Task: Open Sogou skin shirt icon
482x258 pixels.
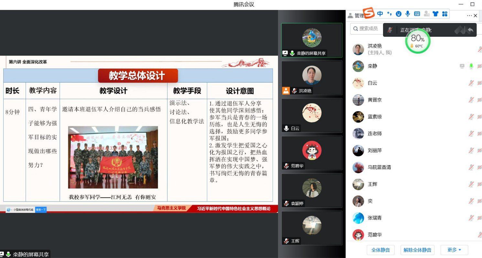Action: tap(435, 14)
